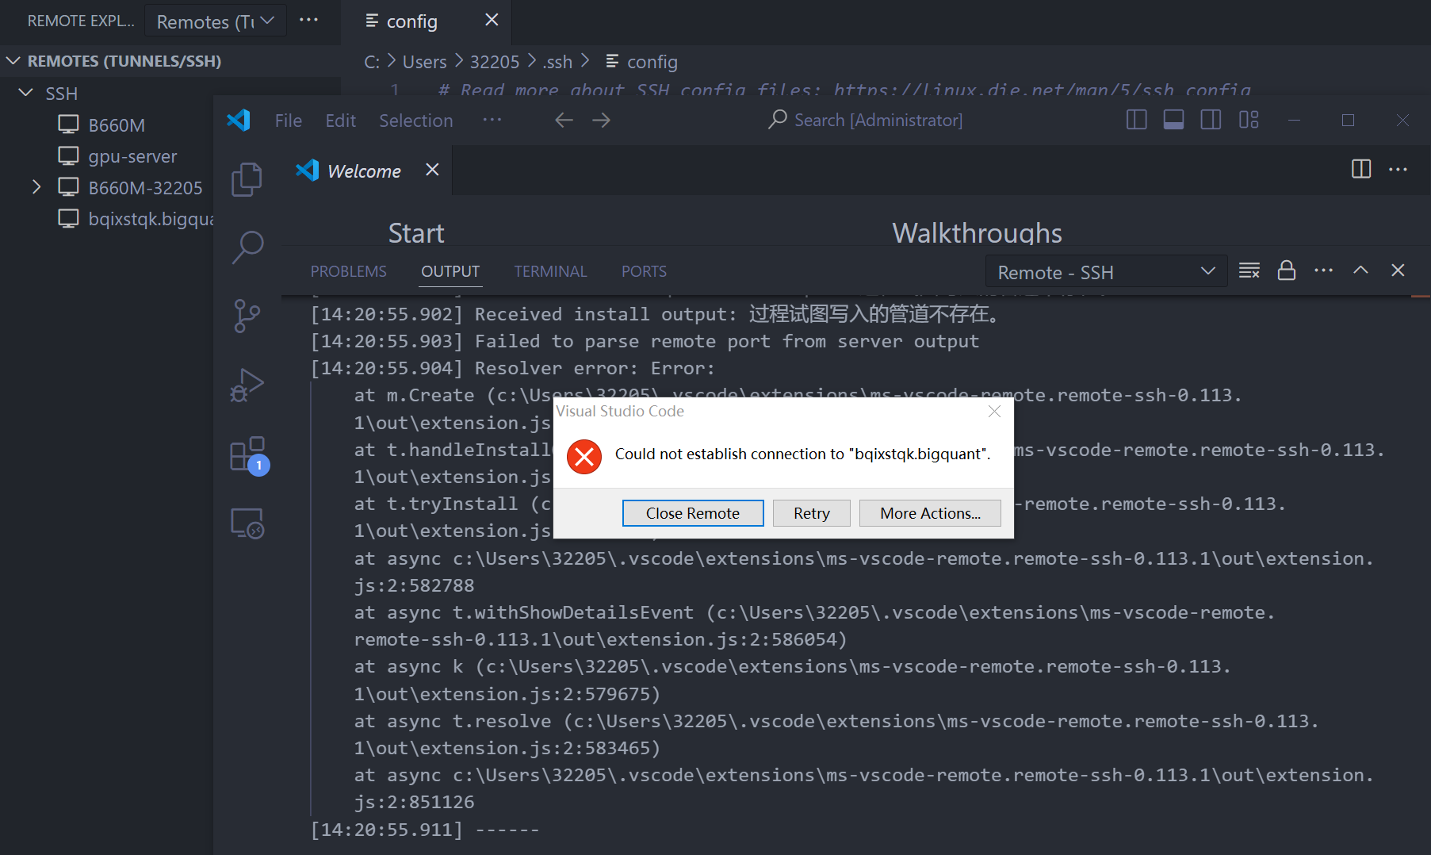Open the Source Control view
This screenshot has height=855, width=1431.
(x=247, y=316)
